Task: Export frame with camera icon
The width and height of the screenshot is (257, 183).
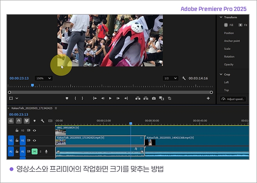Action: 154,98
